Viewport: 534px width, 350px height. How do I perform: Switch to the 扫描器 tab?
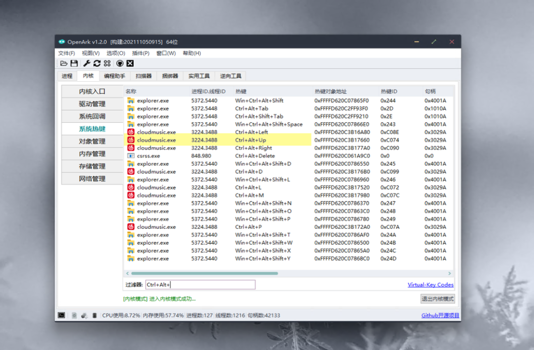pyautogui.click(x=143, y=76)
